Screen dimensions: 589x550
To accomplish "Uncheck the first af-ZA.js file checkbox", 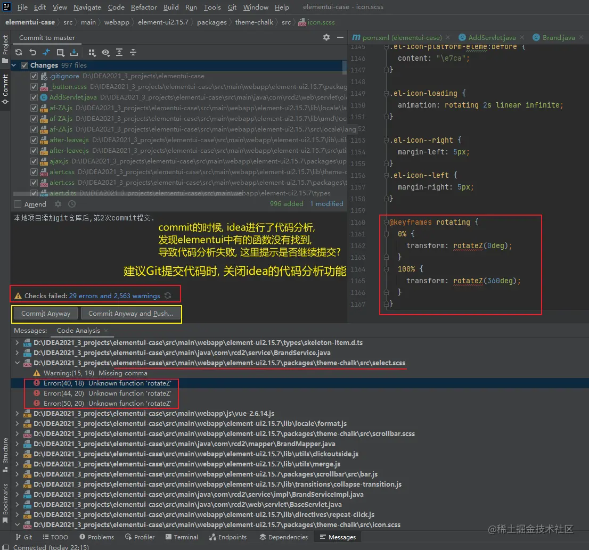I will (x=34, y=108).
